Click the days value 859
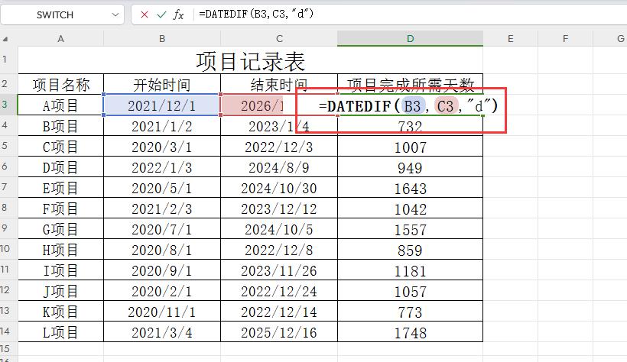This screenshot has width=627, height=362. pyautogui.click(x=411, y=250)
